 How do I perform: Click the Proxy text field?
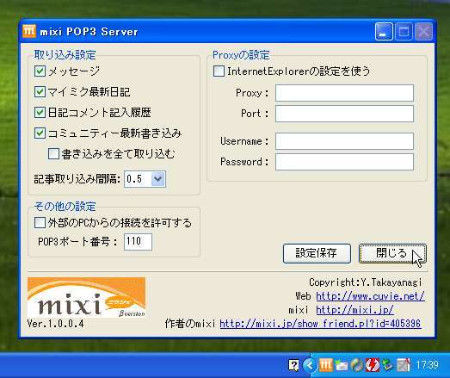click(x=344, y=93)
